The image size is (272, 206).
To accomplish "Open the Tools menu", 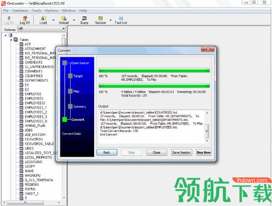I will 36,10.
